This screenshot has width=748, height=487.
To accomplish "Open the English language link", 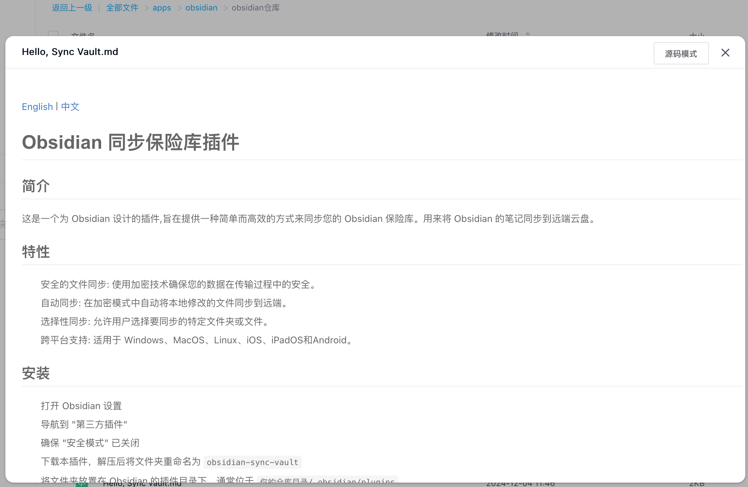I will 37,107.
